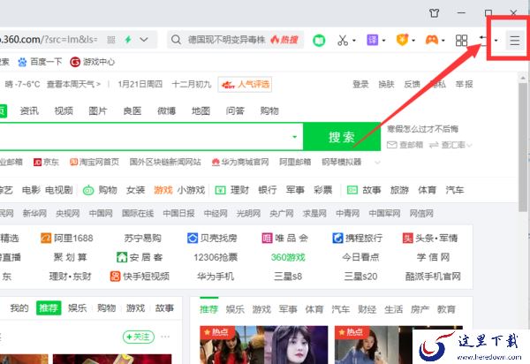Viewport: 530px width, 364px height.
Task: Open the browser hamburger main menu
Action: pos(515,41)
